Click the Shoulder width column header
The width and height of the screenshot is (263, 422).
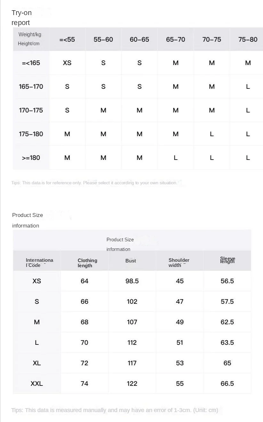pos(179,262)
